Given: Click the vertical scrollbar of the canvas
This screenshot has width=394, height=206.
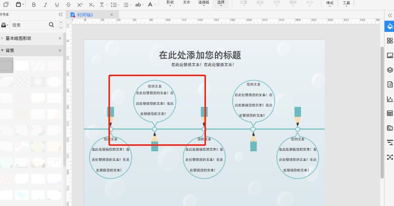Looking at the screenshot, I should pos(382,112).
